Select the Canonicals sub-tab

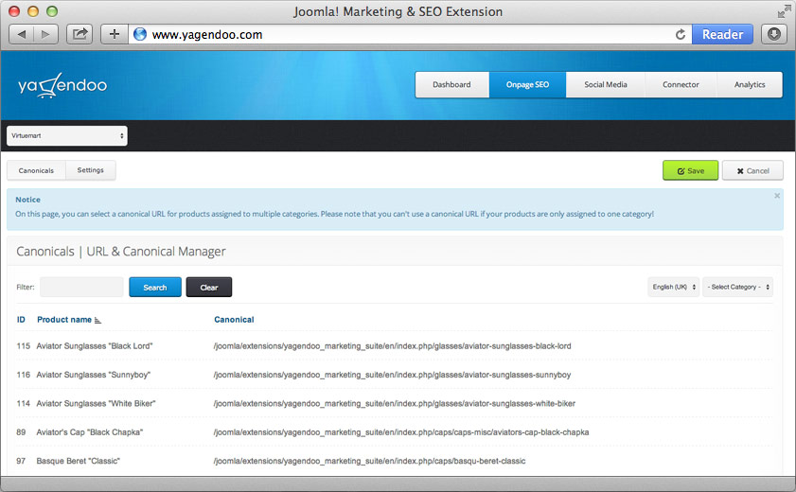[36, 170]
